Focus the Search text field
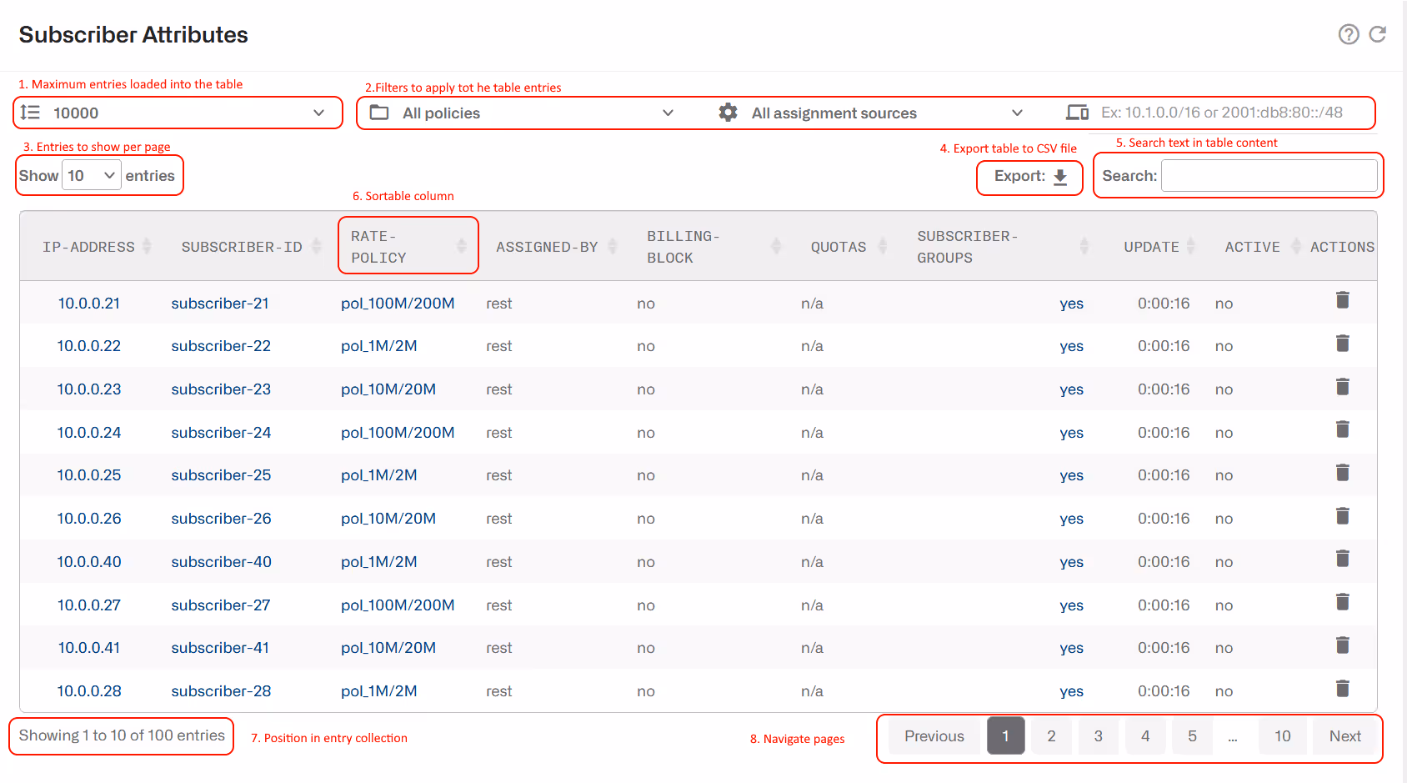 pos(1269,176)
